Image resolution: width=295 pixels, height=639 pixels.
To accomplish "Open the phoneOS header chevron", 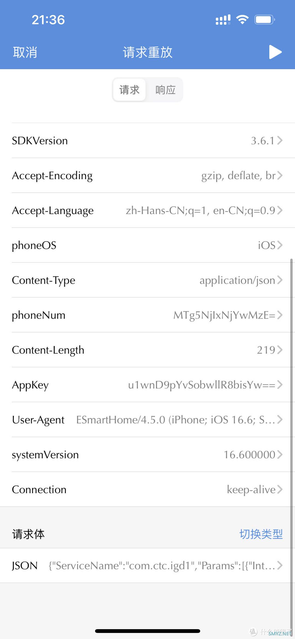I will [280, 245].
